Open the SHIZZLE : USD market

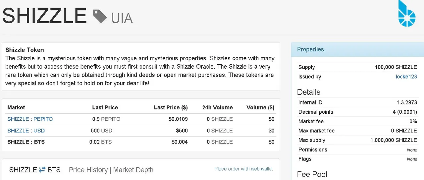[26, 131]
